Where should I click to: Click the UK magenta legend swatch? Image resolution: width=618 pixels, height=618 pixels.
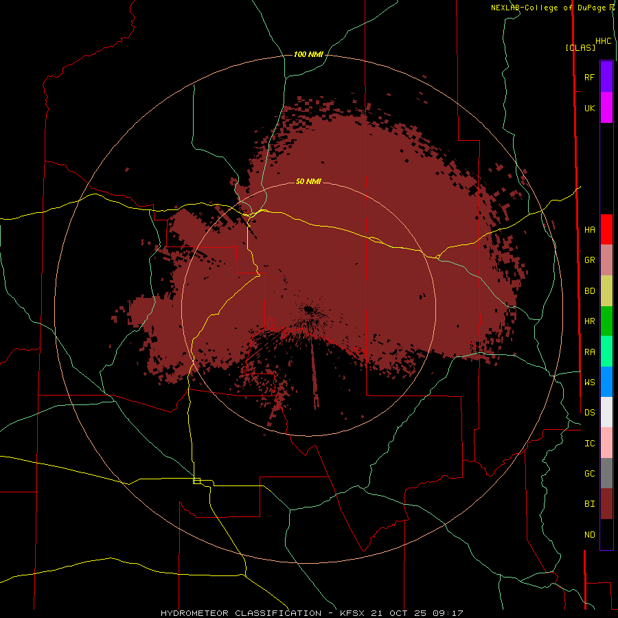606,108
